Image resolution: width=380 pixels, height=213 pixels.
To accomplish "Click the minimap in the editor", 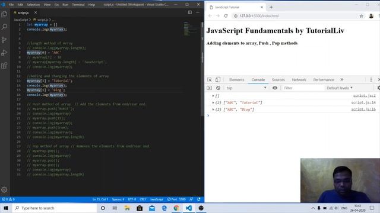I will coord(190,29).
